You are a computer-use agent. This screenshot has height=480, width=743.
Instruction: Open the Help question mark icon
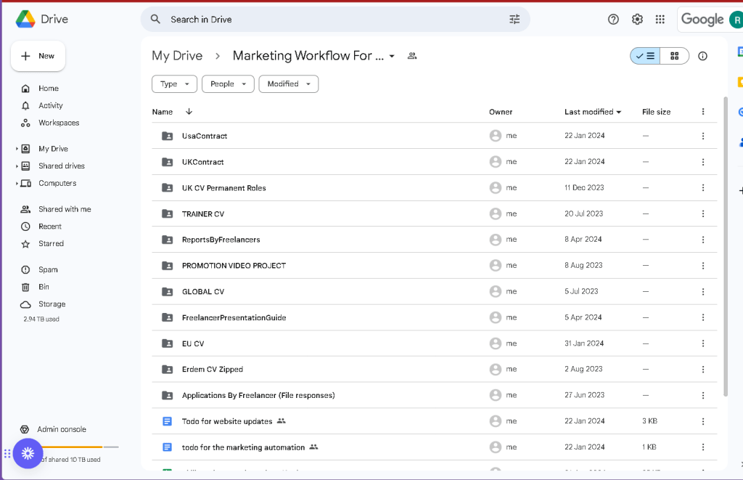(x=613, y=20)
